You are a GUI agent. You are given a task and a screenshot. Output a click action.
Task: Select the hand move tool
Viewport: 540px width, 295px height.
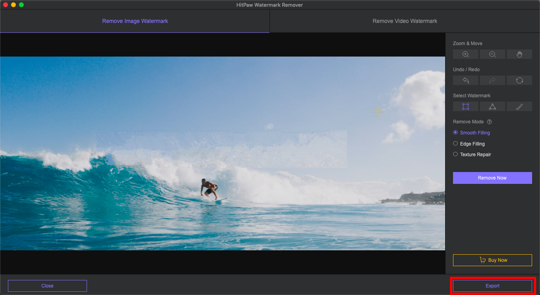click(519, 54)
